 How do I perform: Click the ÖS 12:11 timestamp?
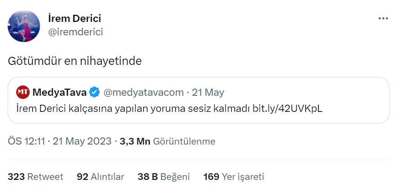[x=27, y=141]
